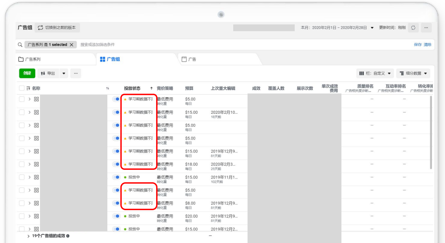Open the top-right three-dots options menu
Viewport: 445px width, 243px height.
pyautogui.click(x=426, y=27)
